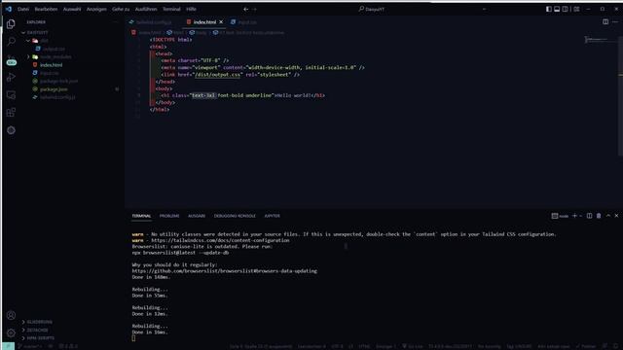623x350 pixels.
Task: Select the AUSGABE panel tab
Action: click(197, 216)
